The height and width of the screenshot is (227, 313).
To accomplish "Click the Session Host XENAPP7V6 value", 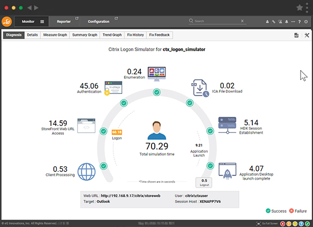I will click(210, 202).
